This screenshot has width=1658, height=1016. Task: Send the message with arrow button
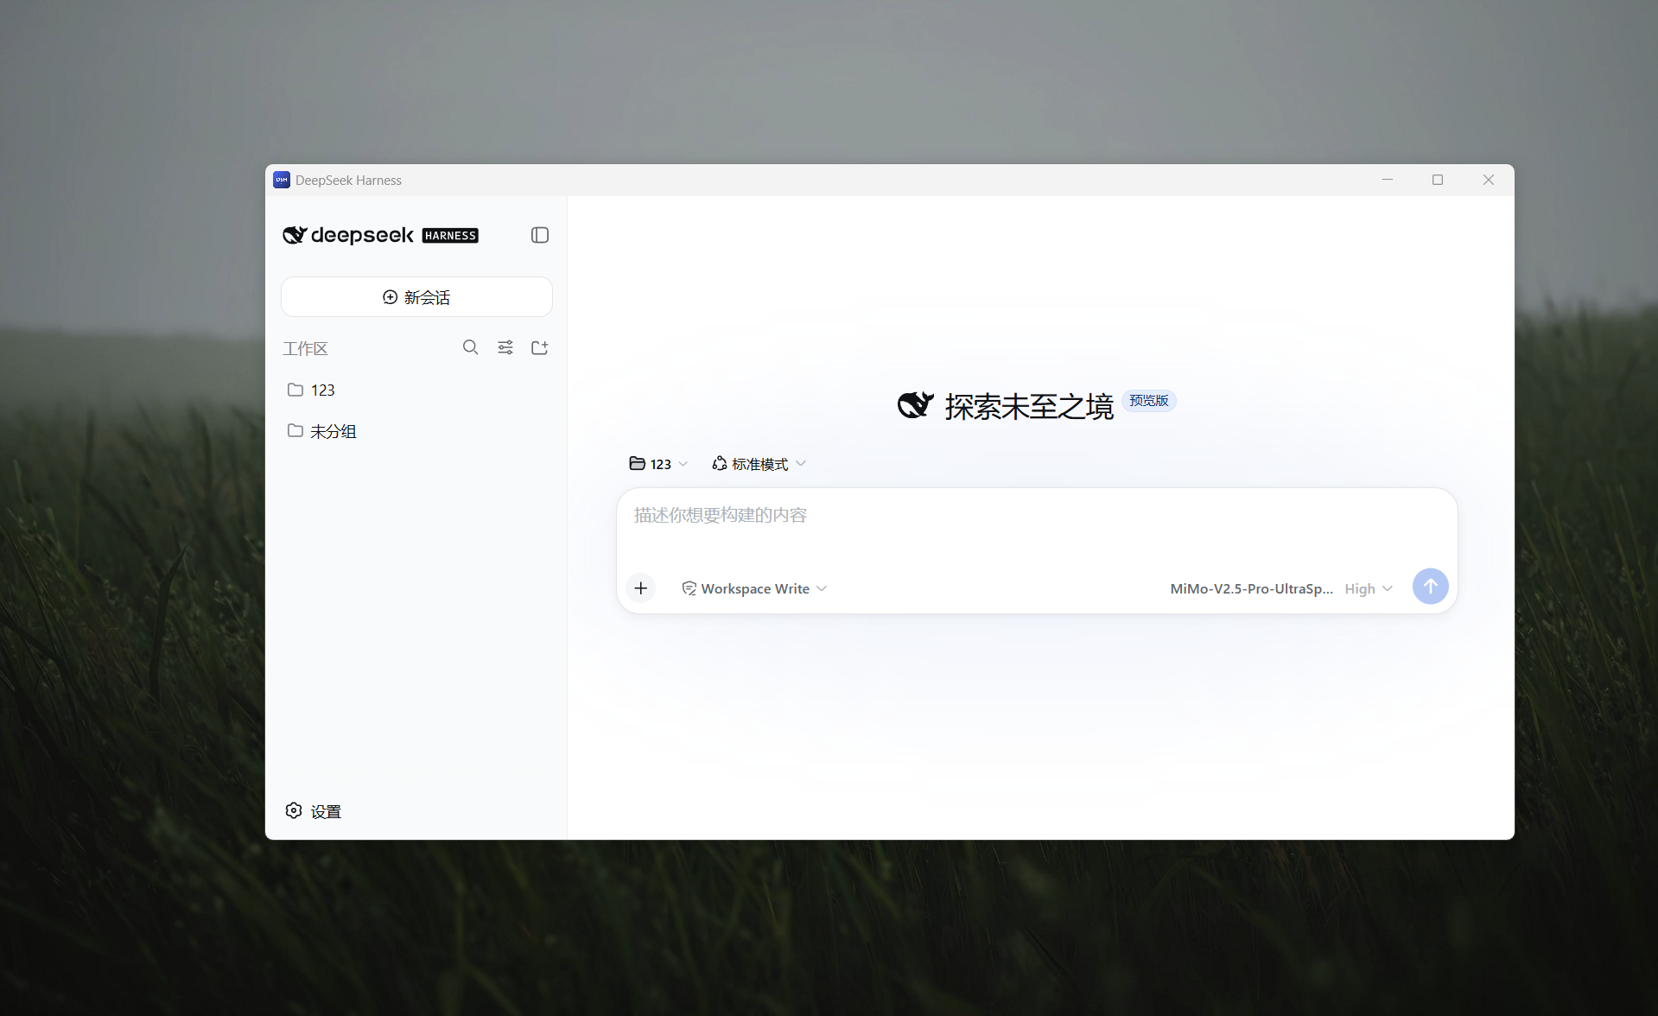[1430, 587]
